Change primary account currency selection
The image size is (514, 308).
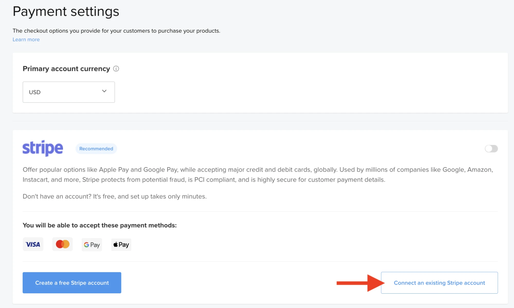point(68,92)
